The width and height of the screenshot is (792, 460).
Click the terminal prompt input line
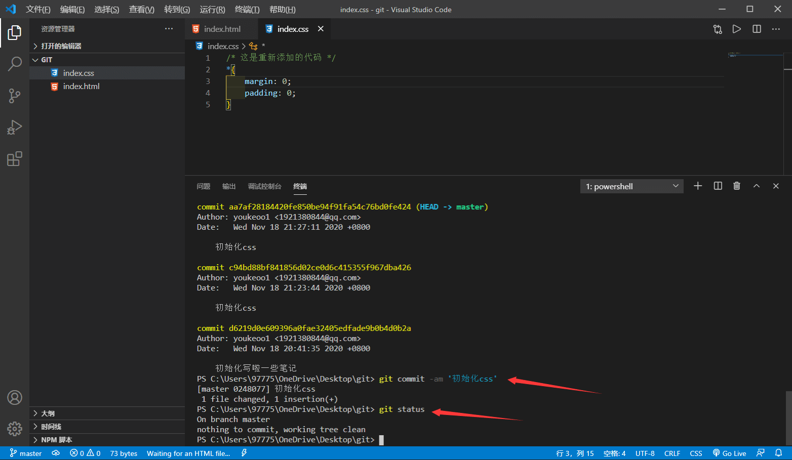click(290, 440)
